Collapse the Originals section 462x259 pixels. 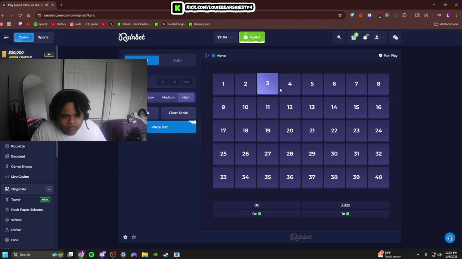coord(49,189)
